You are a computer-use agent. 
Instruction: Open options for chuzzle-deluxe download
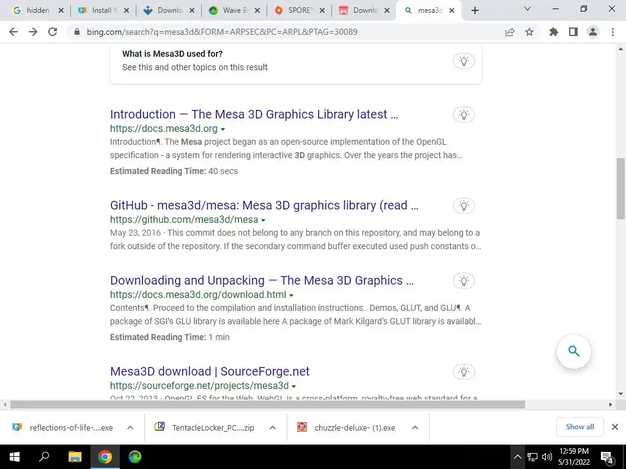(x=415, y=427)
